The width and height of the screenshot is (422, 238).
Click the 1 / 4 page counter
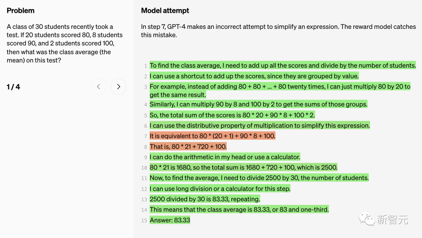click(x=13, y=87)
